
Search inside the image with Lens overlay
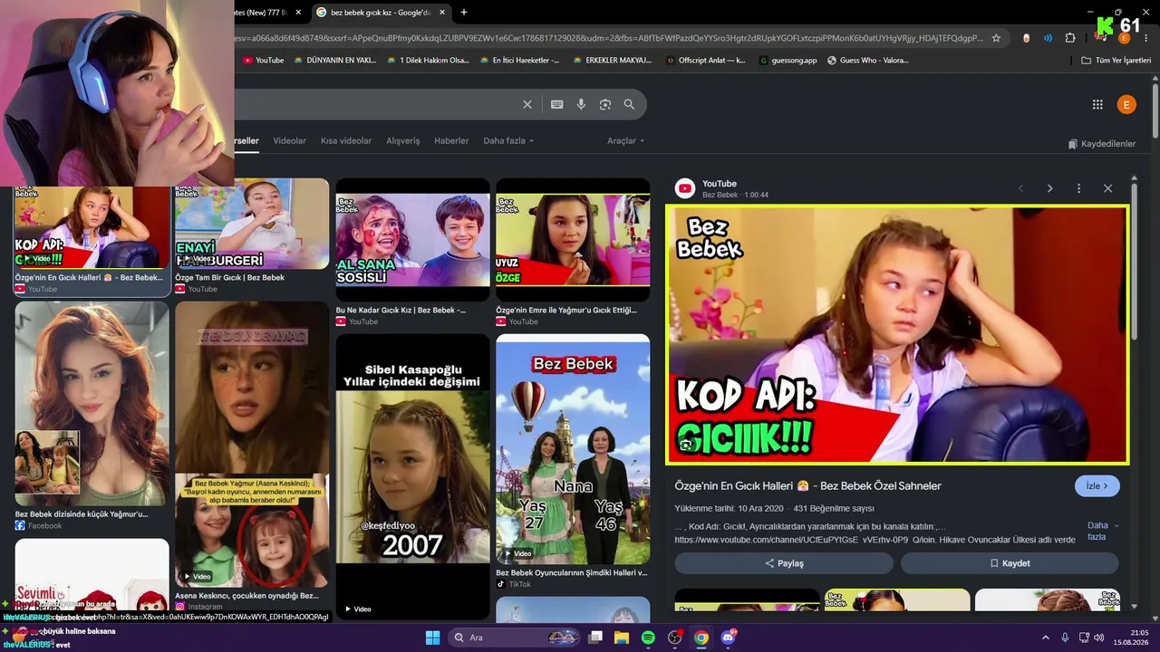(686, 445)
